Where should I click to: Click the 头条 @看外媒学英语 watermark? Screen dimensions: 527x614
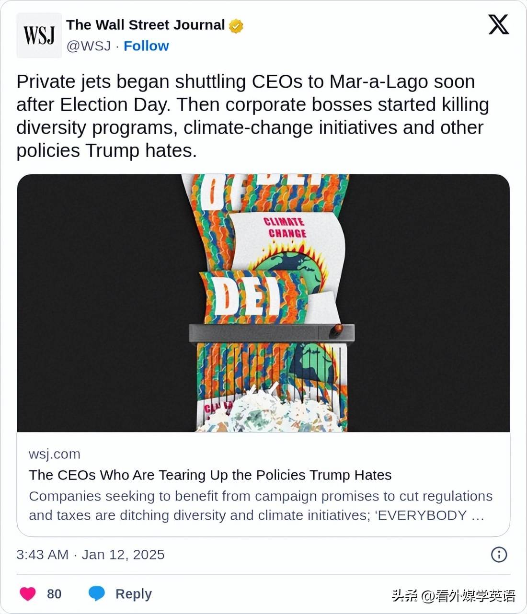(453, 596)
